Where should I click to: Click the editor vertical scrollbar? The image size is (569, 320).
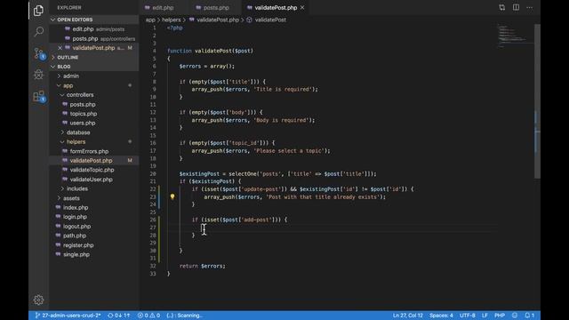[x=537, y=101]
